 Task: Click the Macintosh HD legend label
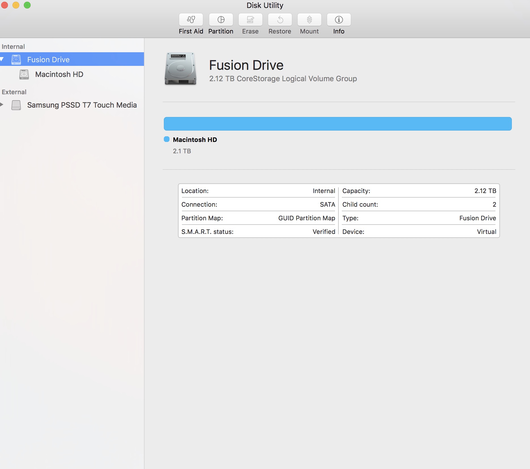(x=195, y=140)
